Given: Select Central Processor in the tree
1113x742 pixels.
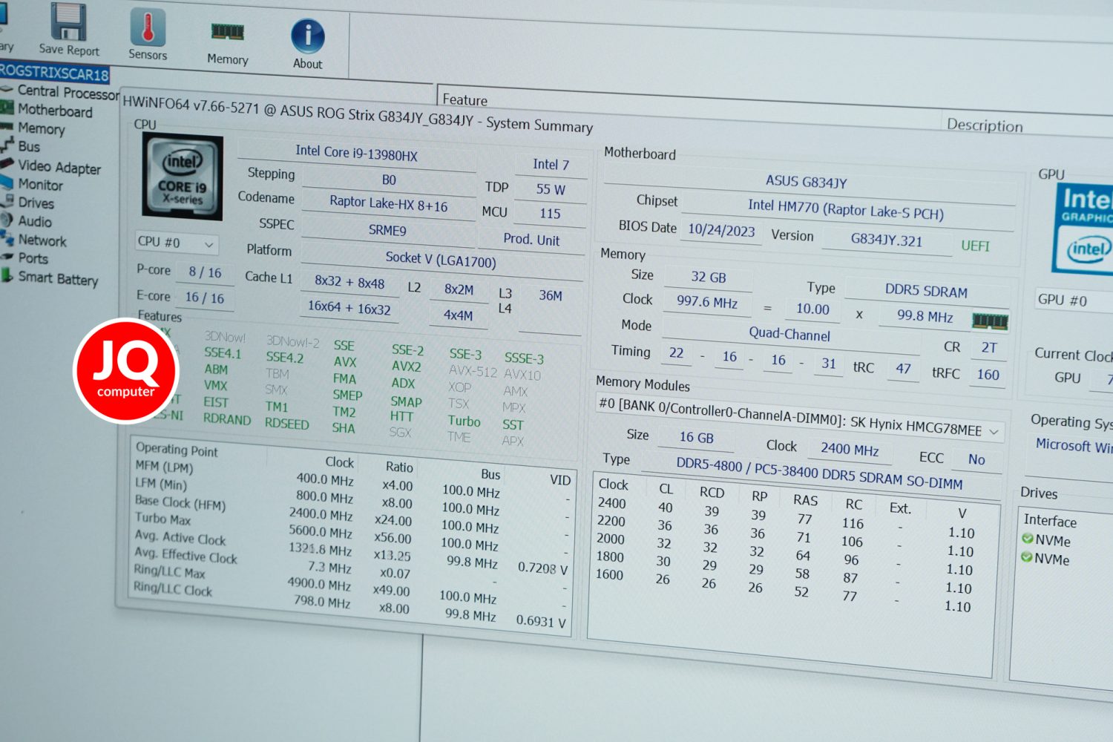Looking at the screenshot, I should click(68, 93).
